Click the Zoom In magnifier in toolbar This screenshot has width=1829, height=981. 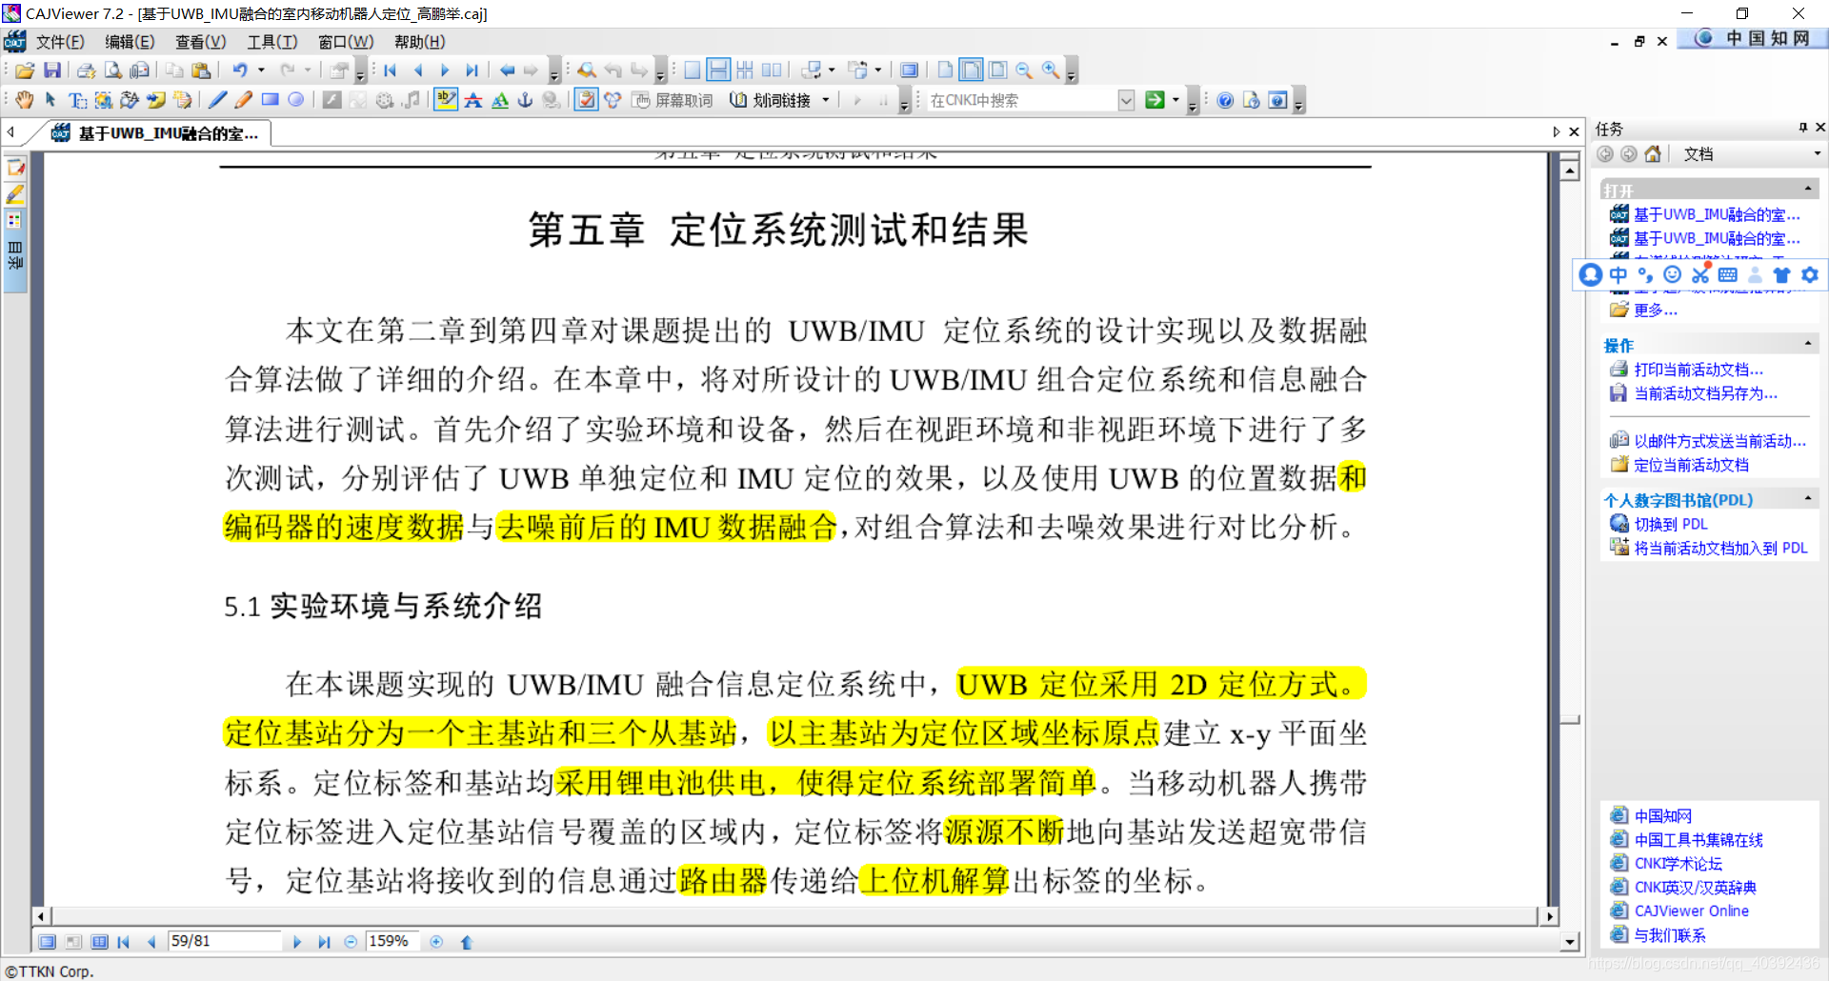pos(1051,70)
